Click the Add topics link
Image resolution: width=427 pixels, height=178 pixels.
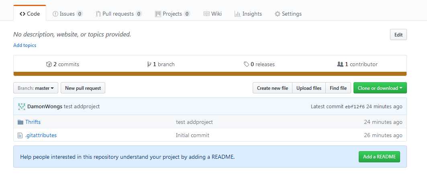click(25, 45)
